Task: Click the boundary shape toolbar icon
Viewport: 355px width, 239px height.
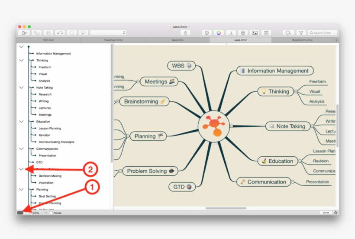Action: coord(71,33)
